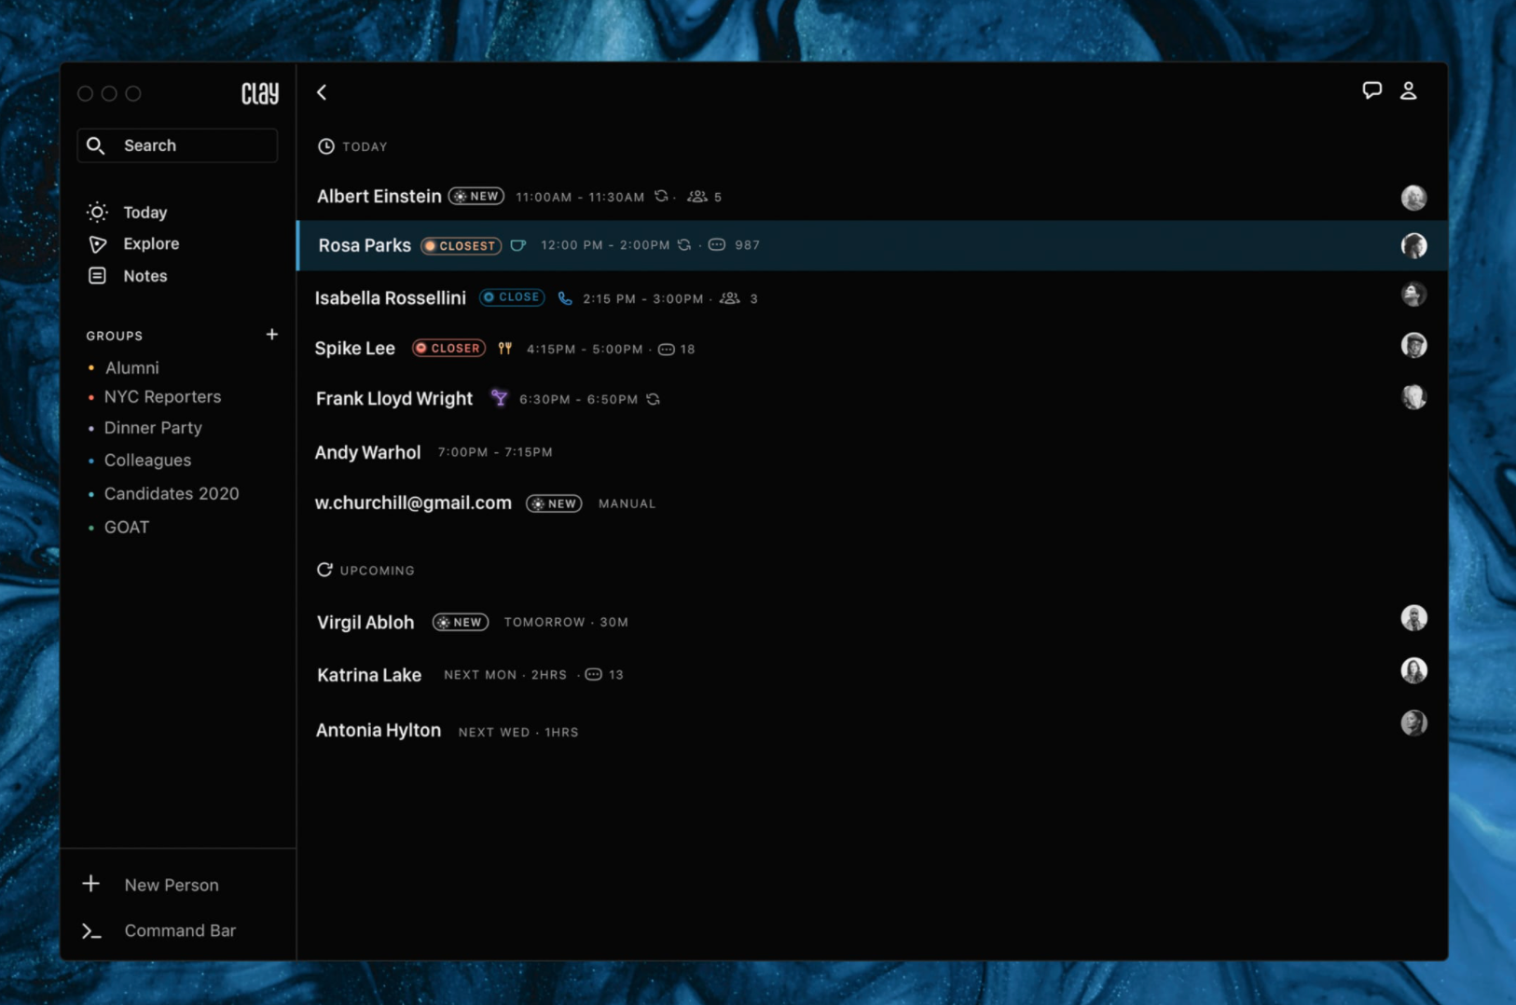Open Katrina Lake avatar thumbnail
This screenshot has width=1516, height=1005.
coord(1413,670)
